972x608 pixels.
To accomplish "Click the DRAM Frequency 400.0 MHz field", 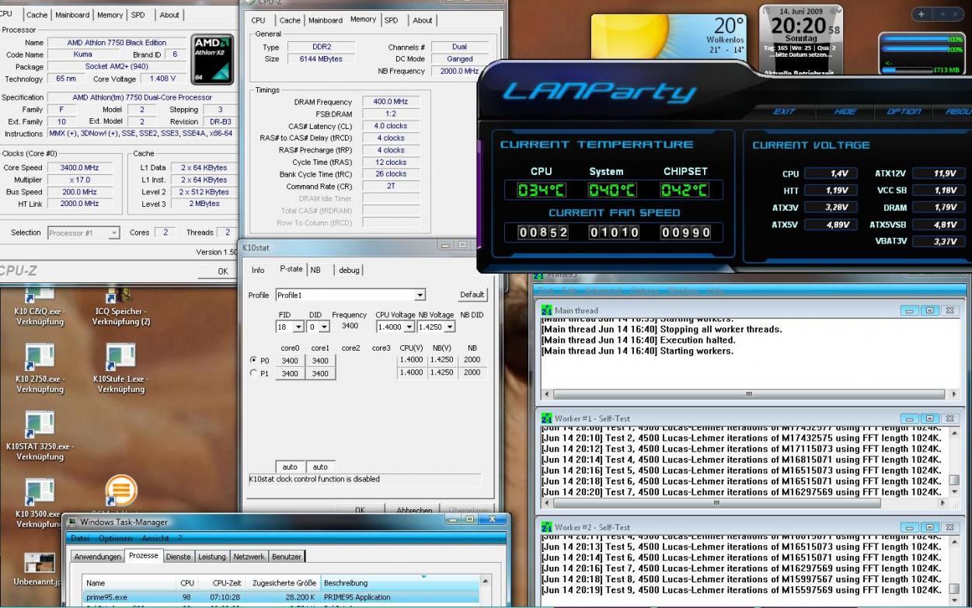I will click(391, 102).
